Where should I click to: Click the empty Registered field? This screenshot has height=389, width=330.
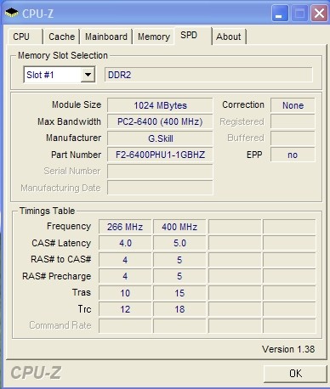coord(293,121)
